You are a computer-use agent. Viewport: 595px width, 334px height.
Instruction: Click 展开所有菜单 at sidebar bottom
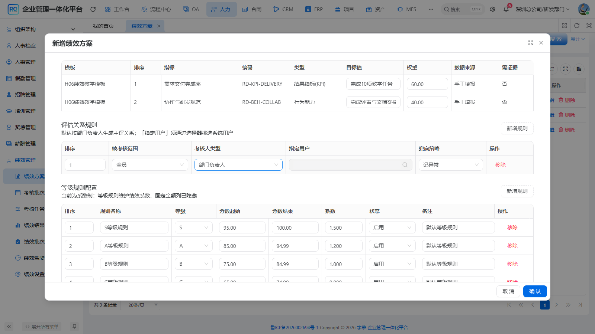(42, 327)
